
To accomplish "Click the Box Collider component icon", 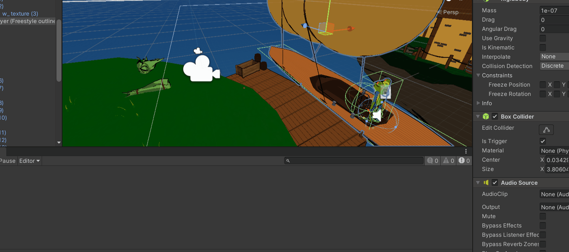I will pos(486,116).
